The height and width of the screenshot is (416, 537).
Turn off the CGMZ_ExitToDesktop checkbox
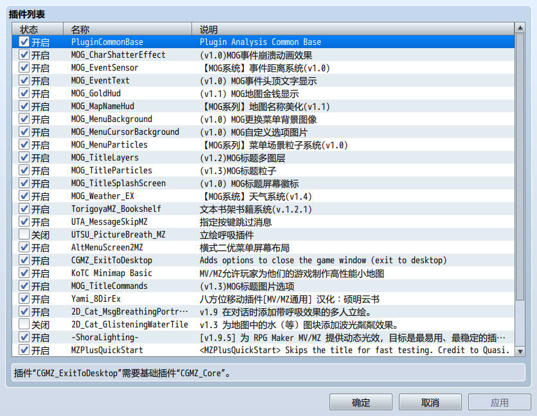pyautogui.click(x=24, y=260)
